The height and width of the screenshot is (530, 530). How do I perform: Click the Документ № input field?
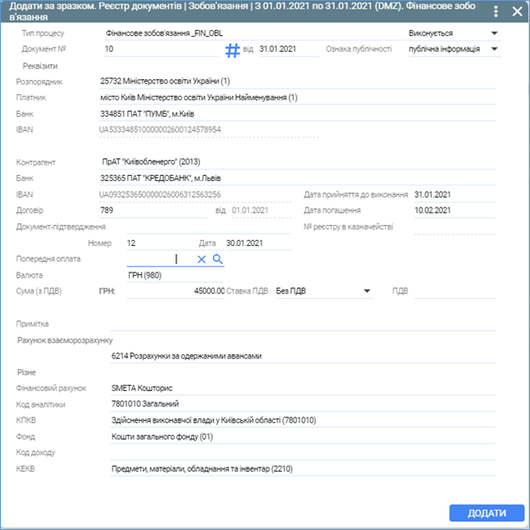(158, 49)
